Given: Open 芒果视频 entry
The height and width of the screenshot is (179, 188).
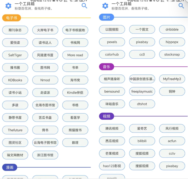Looking at the screenshot, I should [x=112, y=153].
